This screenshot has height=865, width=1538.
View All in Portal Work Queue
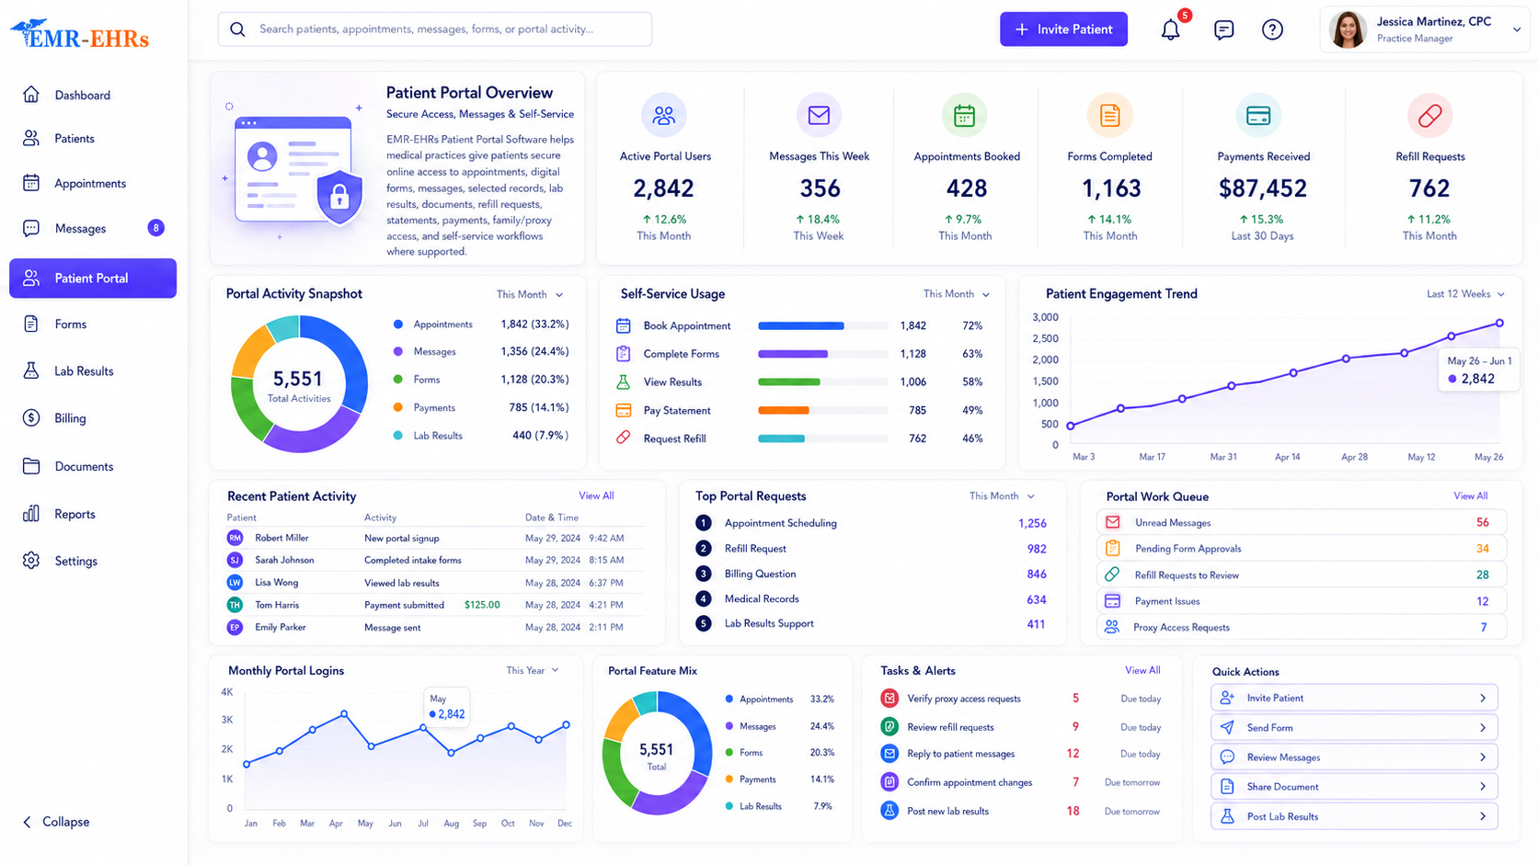click(x=1470, y=496)
